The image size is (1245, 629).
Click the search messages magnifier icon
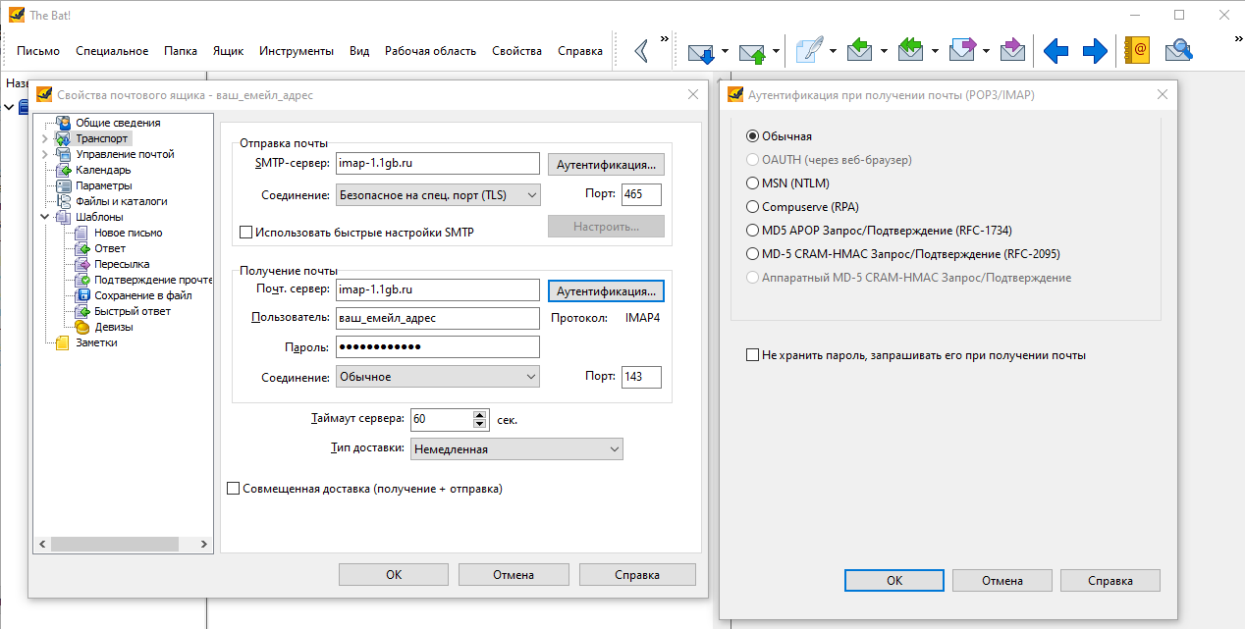click(x=1177, y=51)
